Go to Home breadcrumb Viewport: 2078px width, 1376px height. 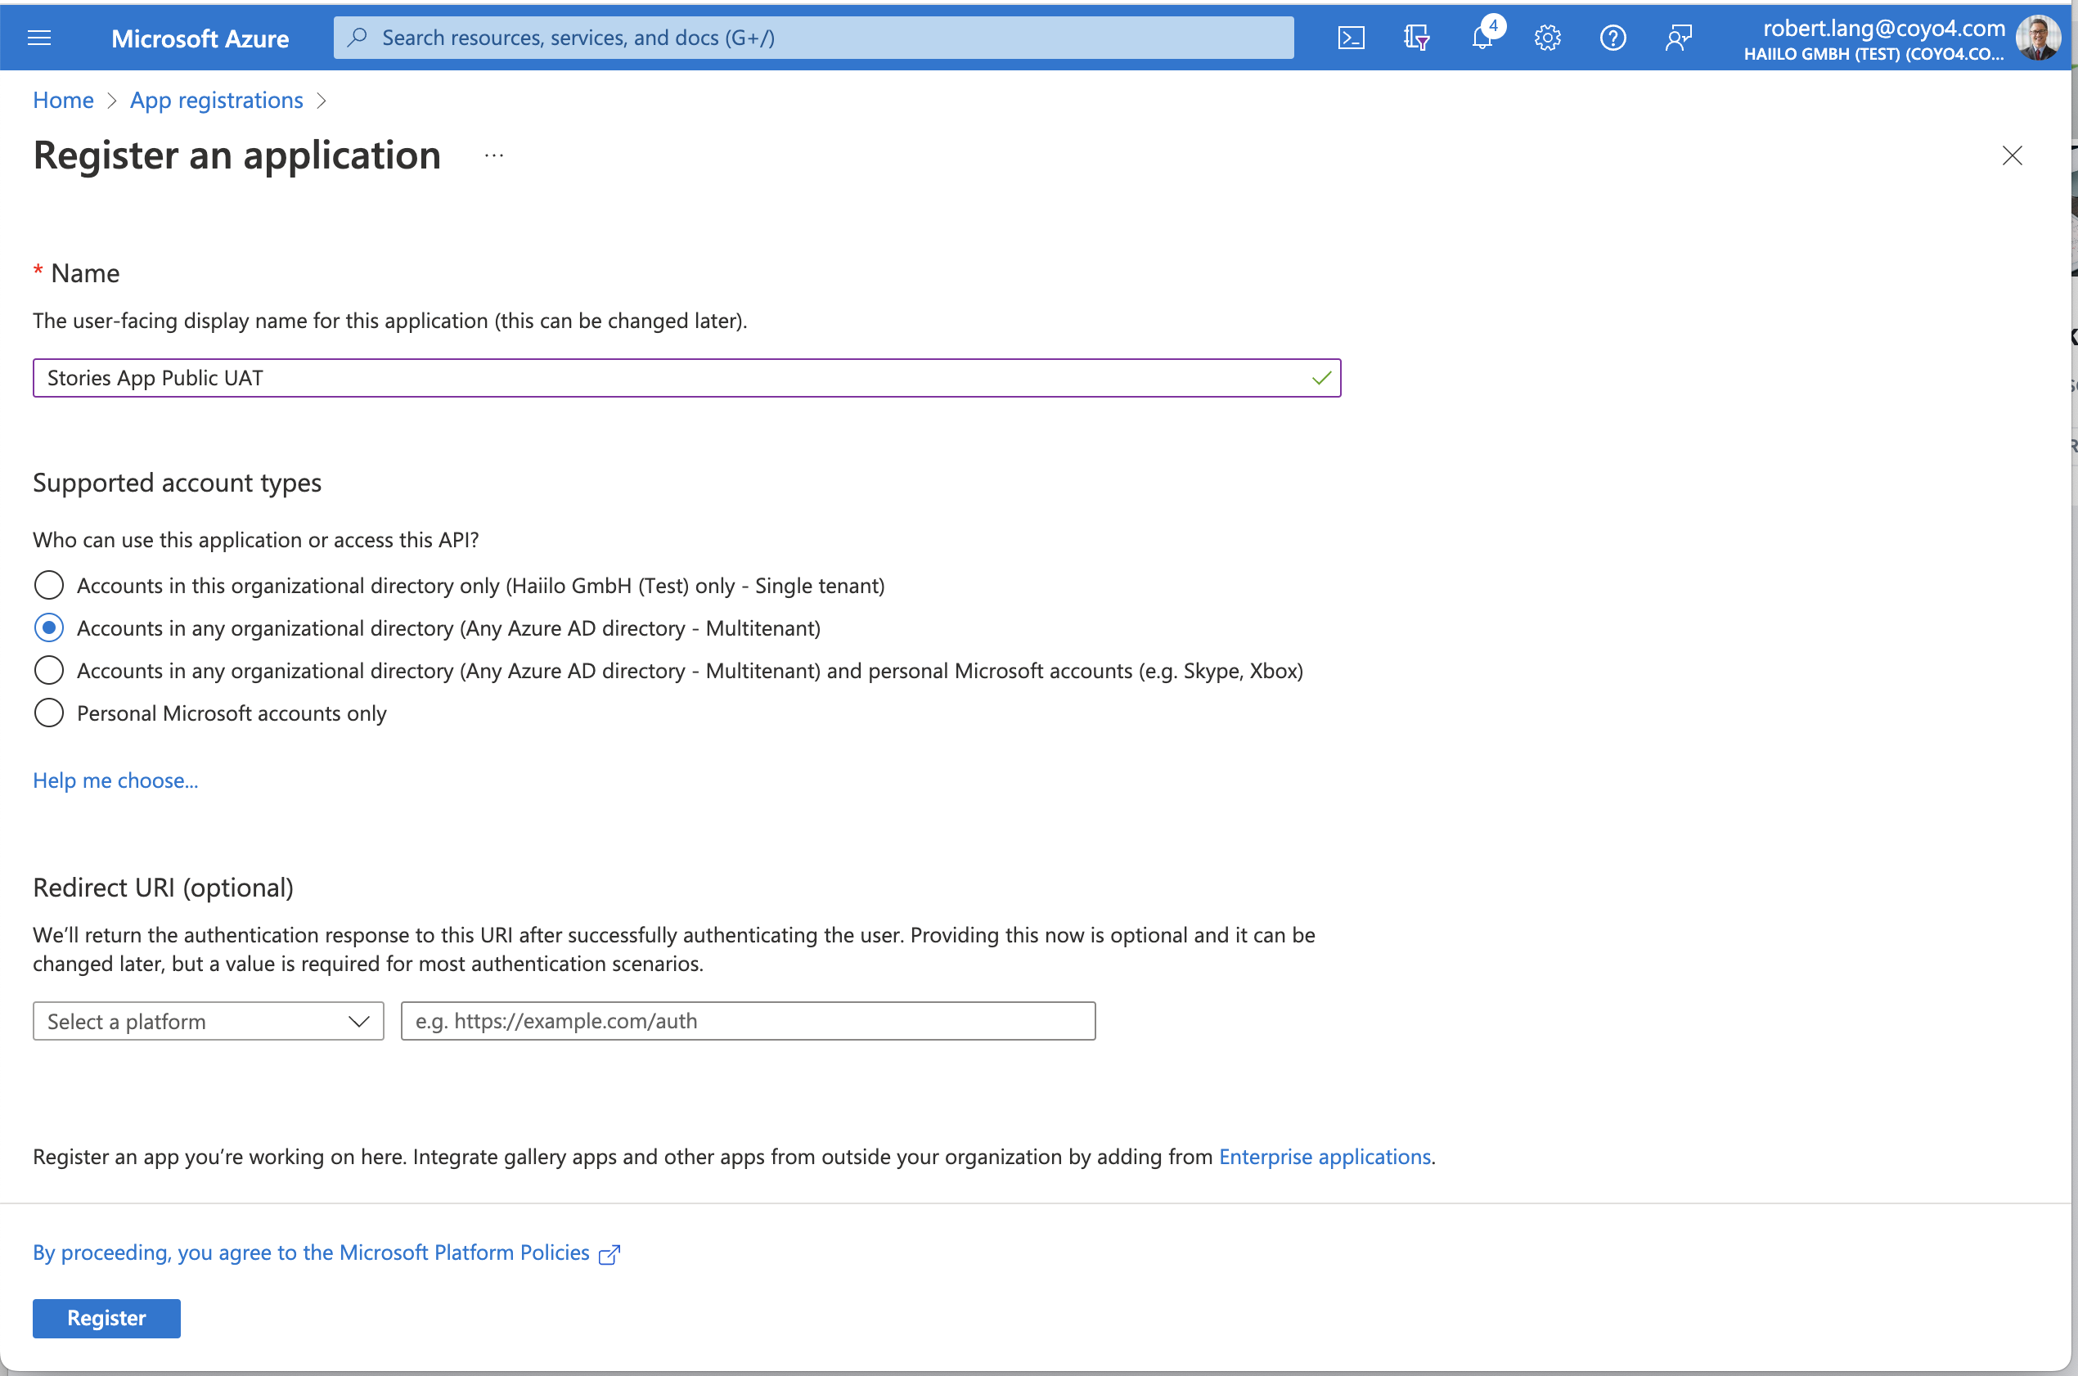(63, 100)
